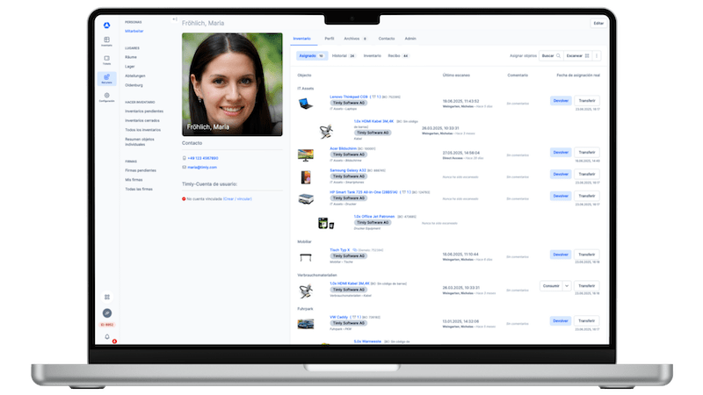Collapse the sidebar with the arrow icon
The height and width of the screenshot is (395, 703).
click(x=175, y=19)
